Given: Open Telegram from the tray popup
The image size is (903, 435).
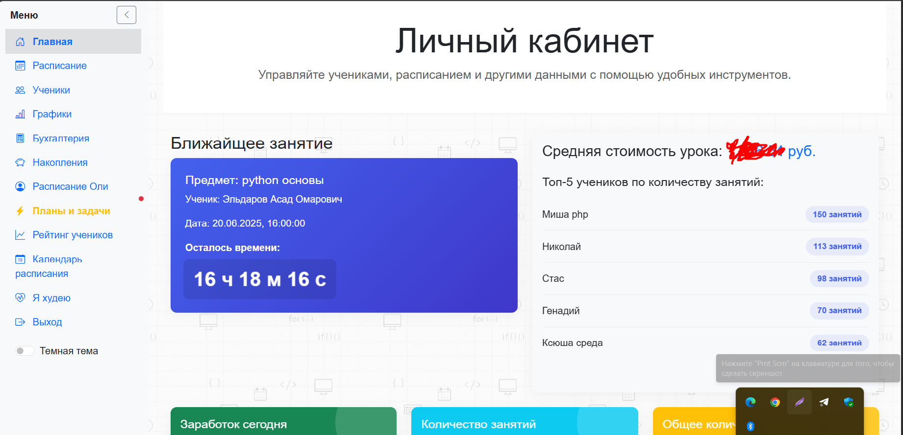Looking at the screenshot, I should [824, 402].
